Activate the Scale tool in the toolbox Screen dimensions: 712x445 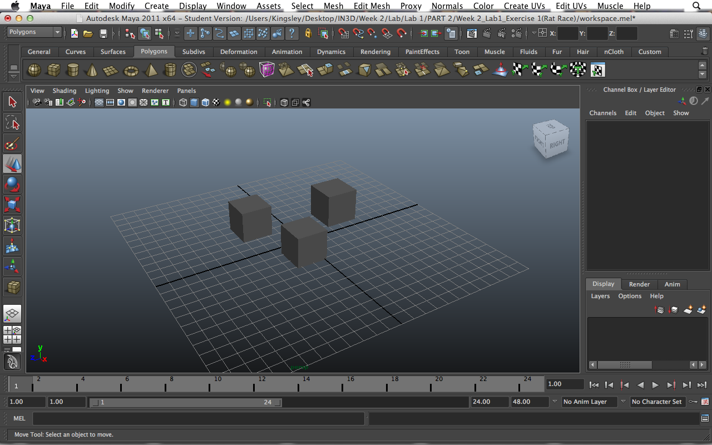point(12,205)
